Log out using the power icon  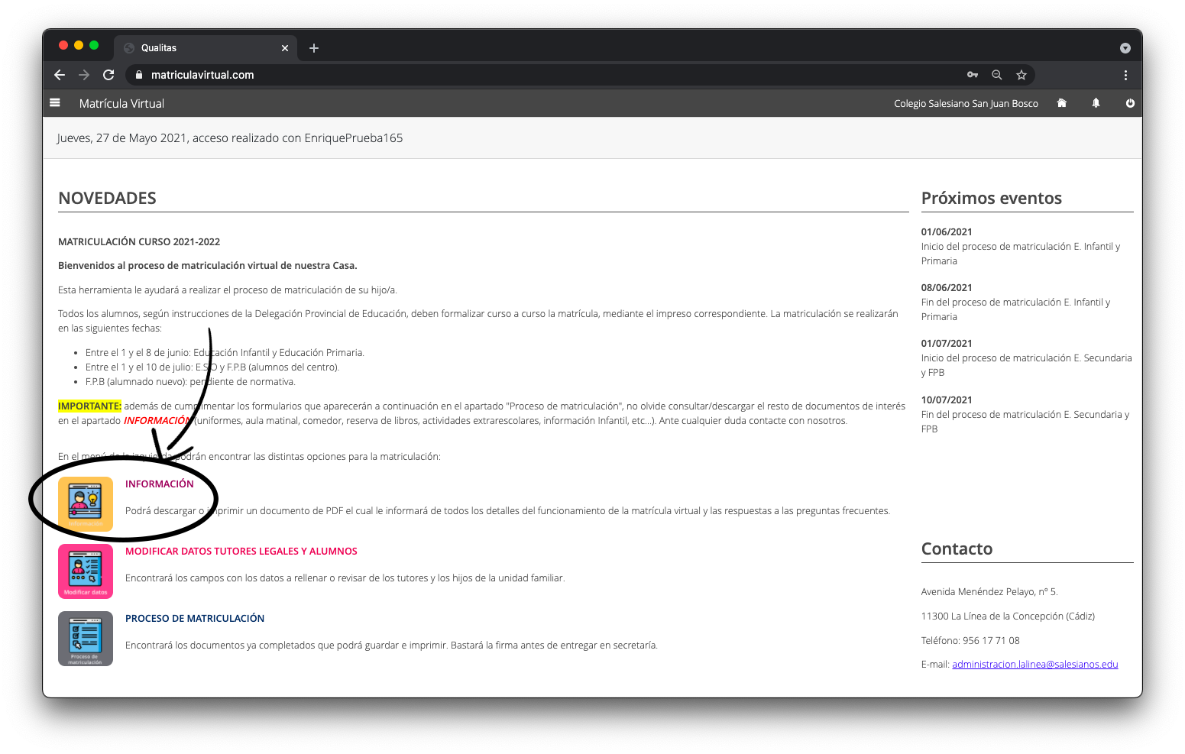pyautogui.click(x=1130, y=103)
